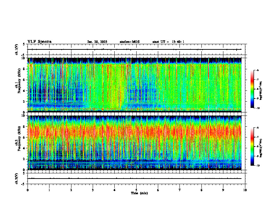Click the "2" minute tick label on time axis
This screenshot has width=276, height=213.
click(x=71, y=190)
